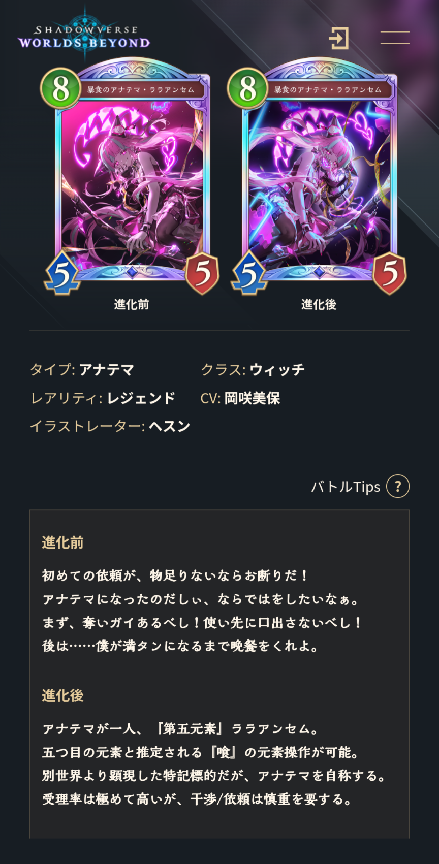439x864 pixels.
Task: Click cost 8 orb on evolved card
Action: pyautogui.click(x=247, y=88)
